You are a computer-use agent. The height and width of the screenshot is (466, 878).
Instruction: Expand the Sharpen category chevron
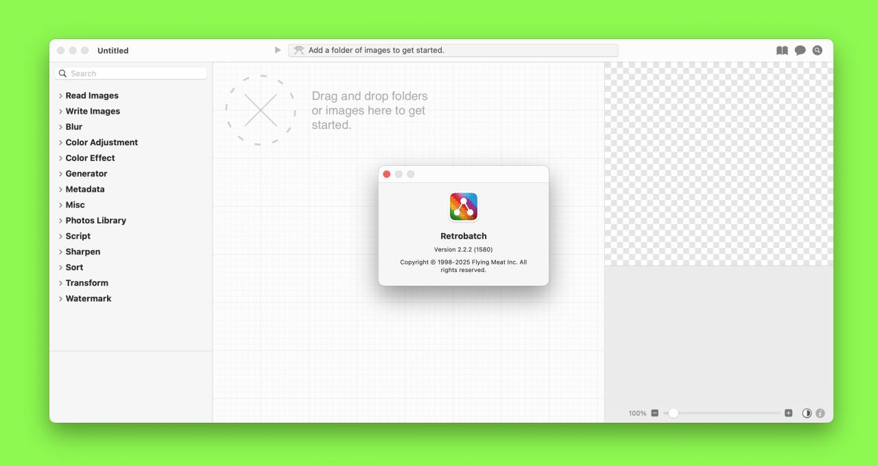coord(60,252)
